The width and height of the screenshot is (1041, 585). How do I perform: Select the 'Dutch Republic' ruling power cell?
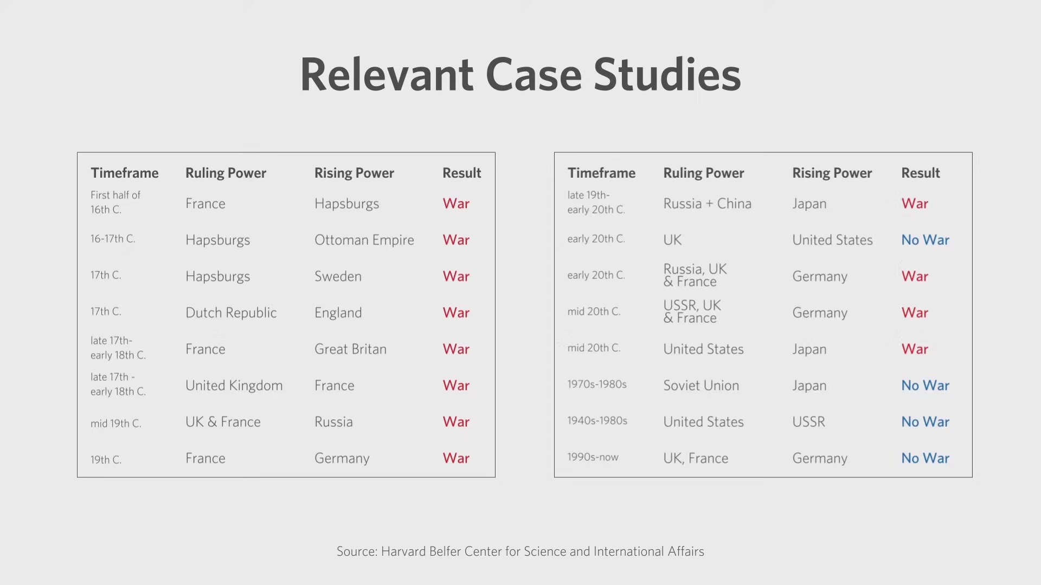(231, 313)
